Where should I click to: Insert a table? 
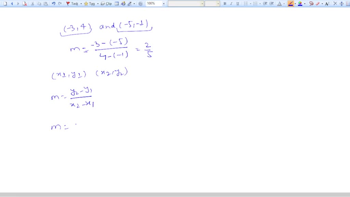point(116,3)
